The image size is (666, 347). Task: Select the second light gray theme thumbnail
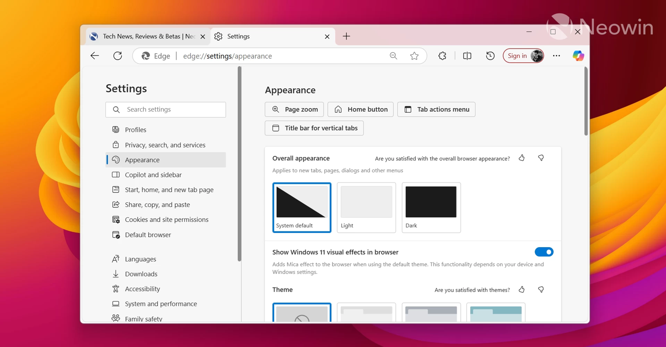(366, 313)
